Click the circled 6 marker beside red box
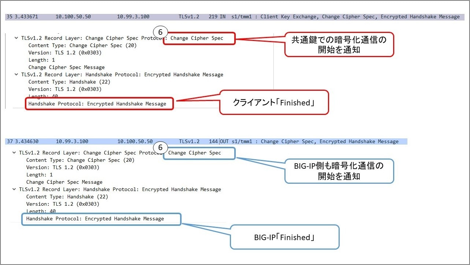This screenshot has width=470, height=265. 160,32
